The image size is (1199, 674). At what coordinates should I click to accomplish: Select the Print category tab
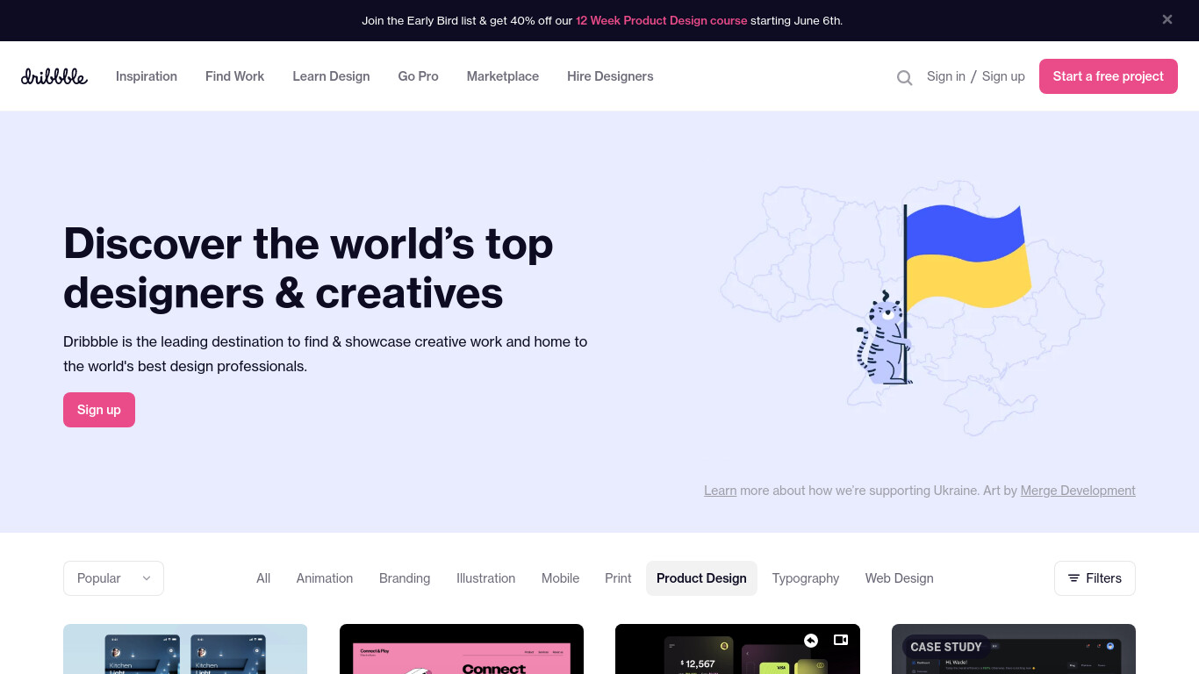pyautogui.click(x=618, y=578)
